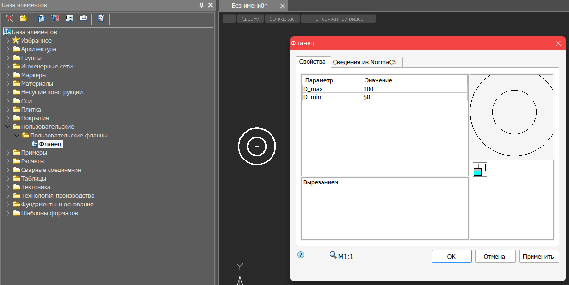Click the Отмена button
Viewport: 569px width, 285px height.
click(x=495, y=256)
